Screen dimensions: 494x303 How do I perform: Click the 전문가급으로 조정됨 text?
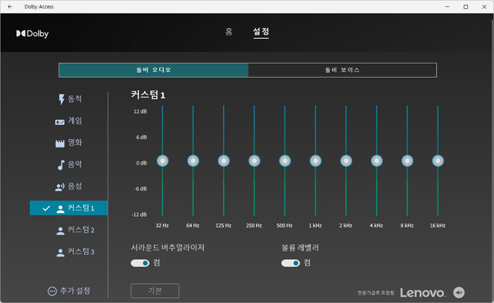375,293
